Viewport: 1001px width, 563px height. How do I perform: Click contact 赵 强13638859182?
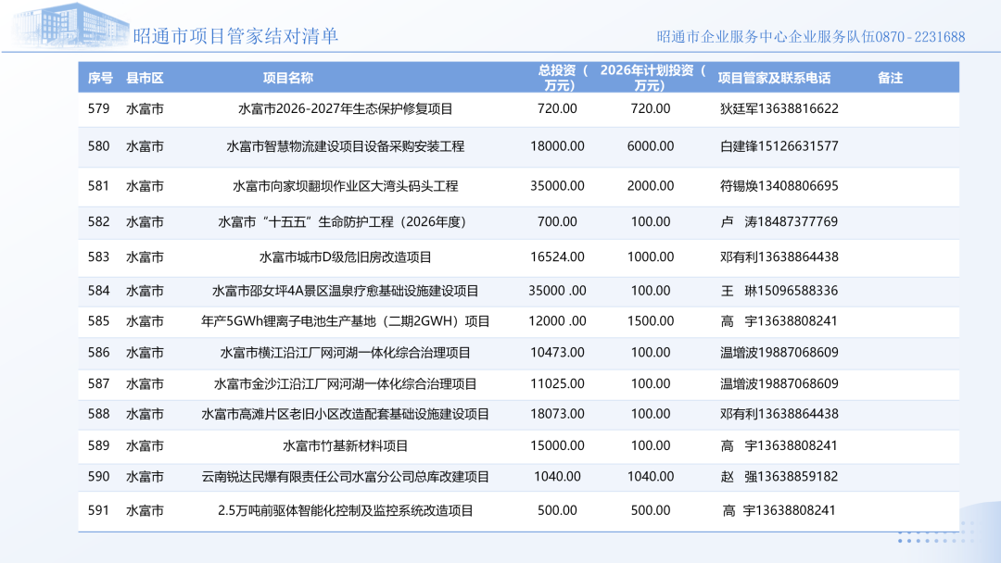tap(779, 477)
